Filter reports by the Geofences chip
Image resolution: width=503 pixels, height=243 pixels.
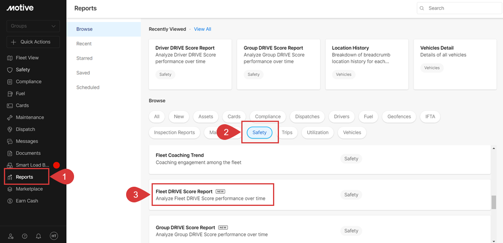pyautogui.click(x=399, y=116)
